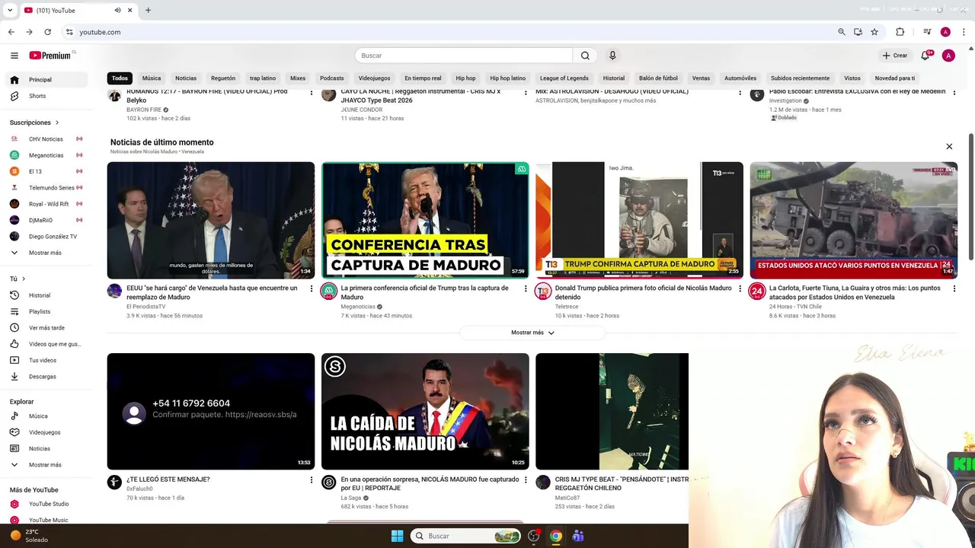975x548 pixels.
Task: Open the YouTube hamburger guide menu
Action: [14, 56]
